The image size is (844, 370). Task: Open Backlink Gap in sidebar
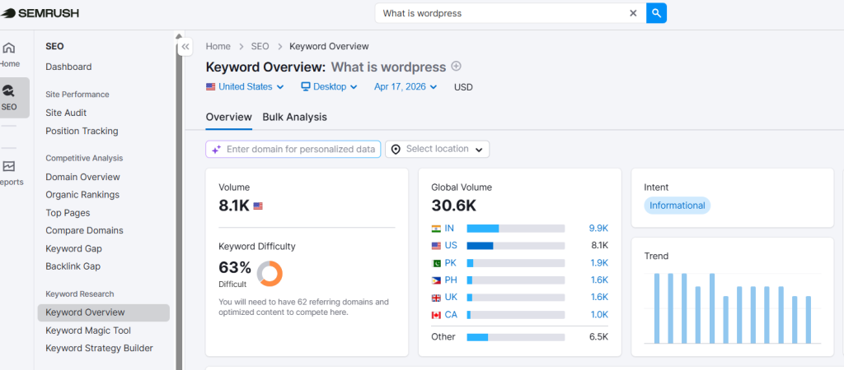(x=73, y=266)
